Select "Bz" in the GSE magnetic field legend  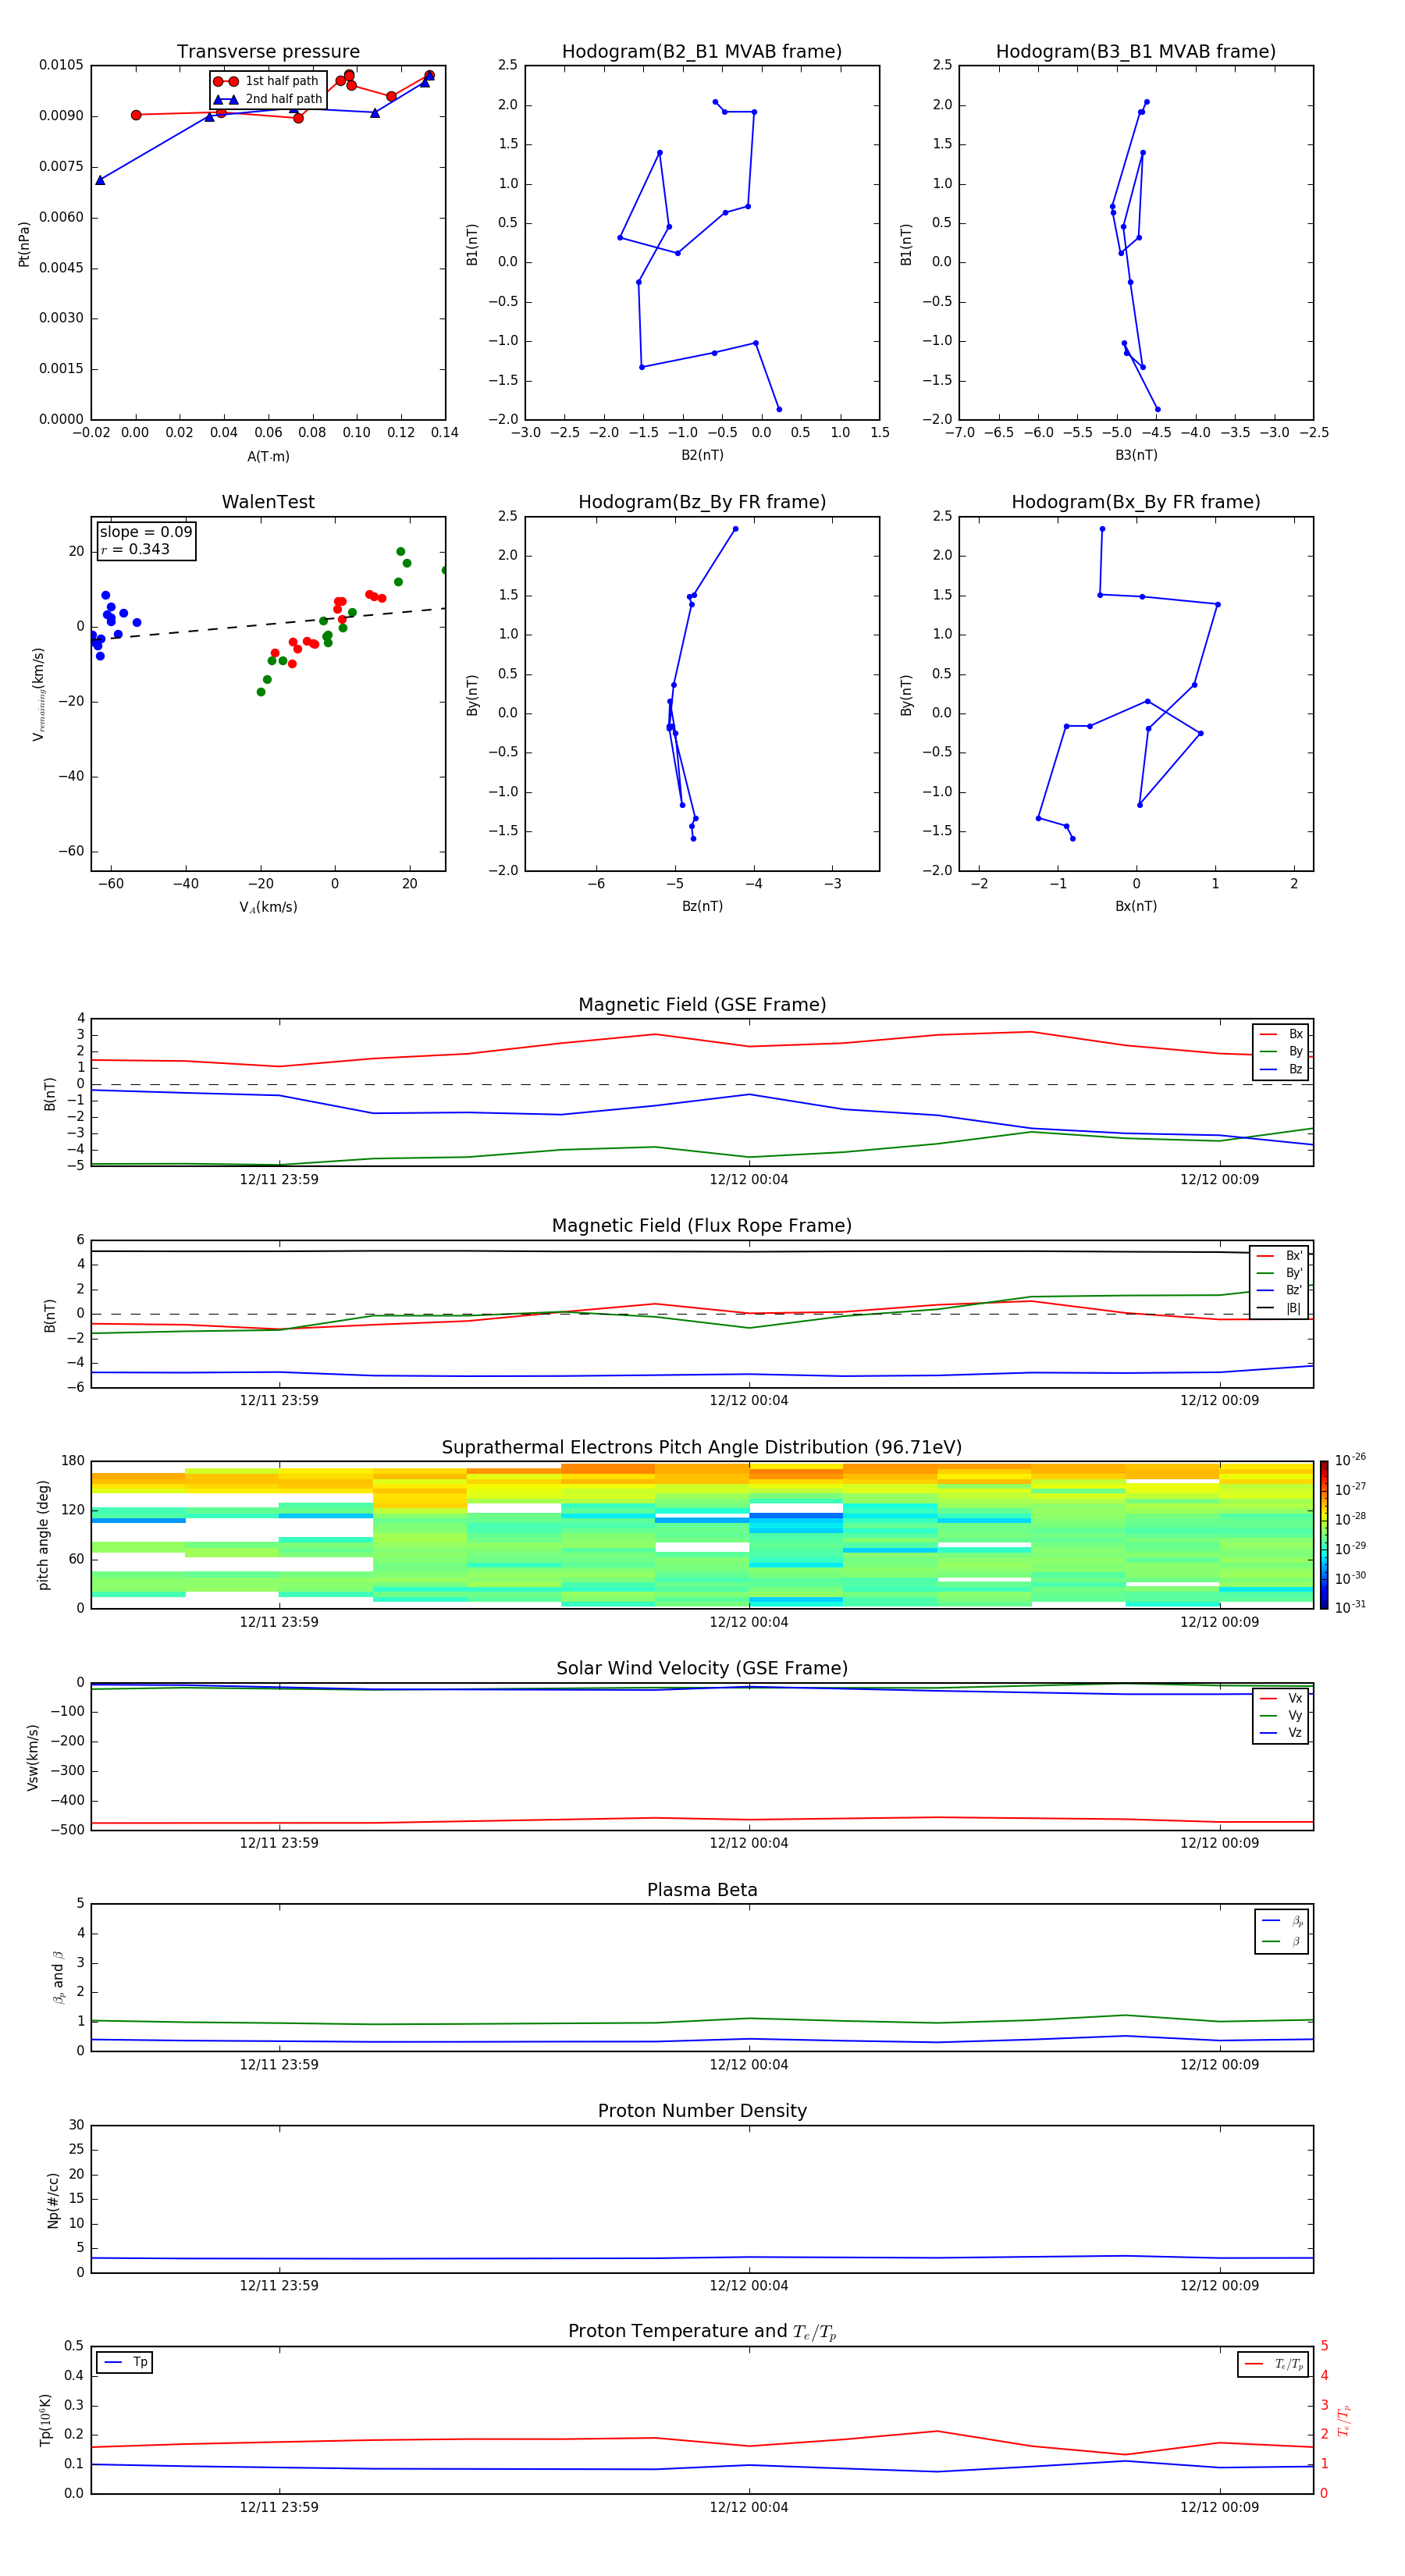pos(1281,1069)
